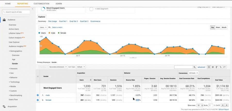
Task: Go to next page of table rows
Action: pos(227,105)
